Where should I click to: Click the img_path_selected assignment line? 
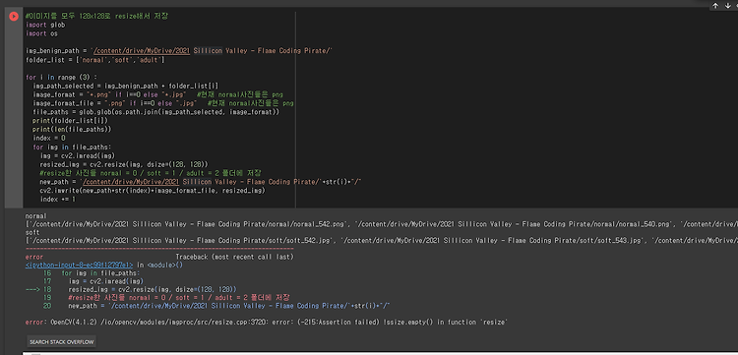click(125, 86)
